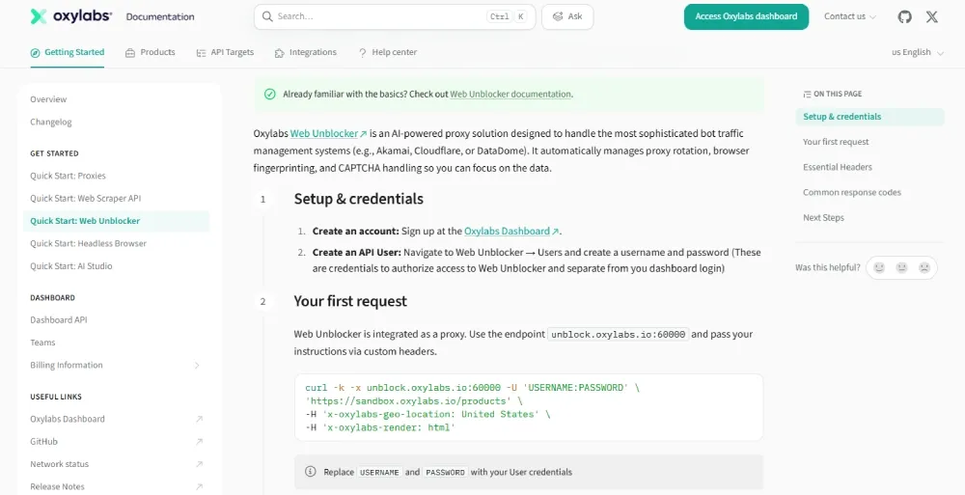Click the Products tab icon

click(x=130, y=53)
